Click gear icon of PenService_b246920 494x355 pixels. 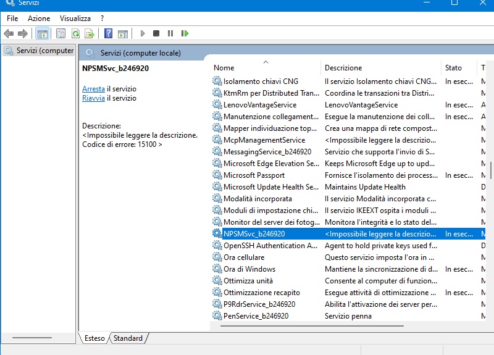(x=217, y=315)
